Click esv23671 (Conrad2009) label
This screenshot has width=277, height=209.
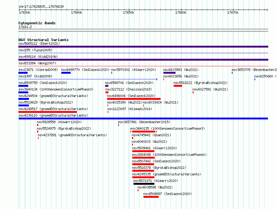click(x=38, y=70)
